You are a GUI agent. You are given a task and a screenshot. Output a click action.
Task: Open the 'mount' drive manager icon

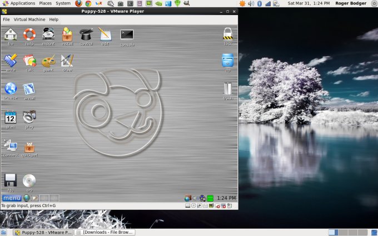point(48,35)
